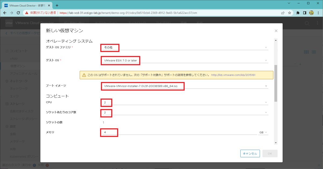Click the warning triangle icon in OS notice
Image resolution: width=323 pixels, height=169 pixels.
84,75
